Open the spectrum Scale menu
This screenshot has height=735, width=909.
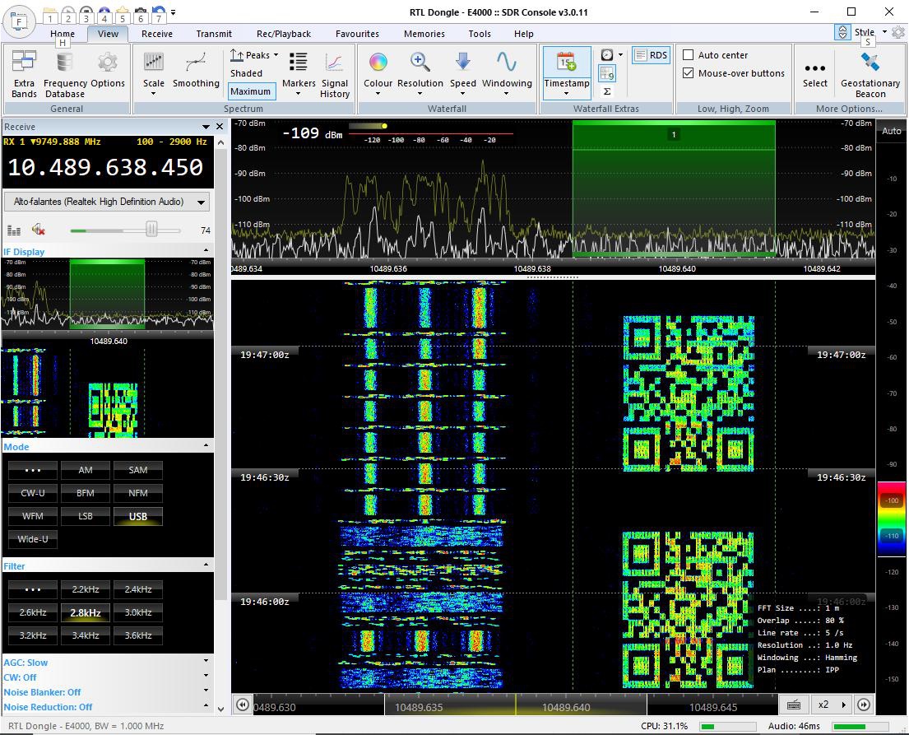(x=153, y=74)
